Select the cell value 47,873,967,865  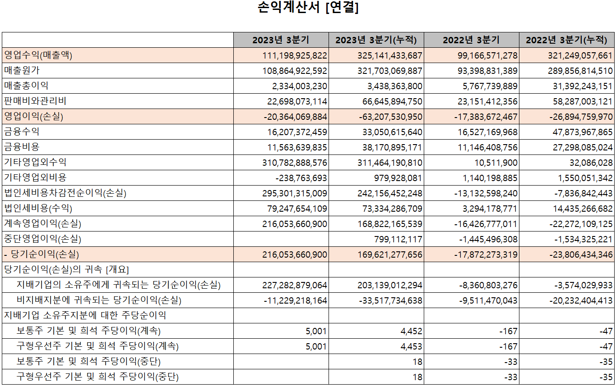pyautogui.click(x=583, y=132)
